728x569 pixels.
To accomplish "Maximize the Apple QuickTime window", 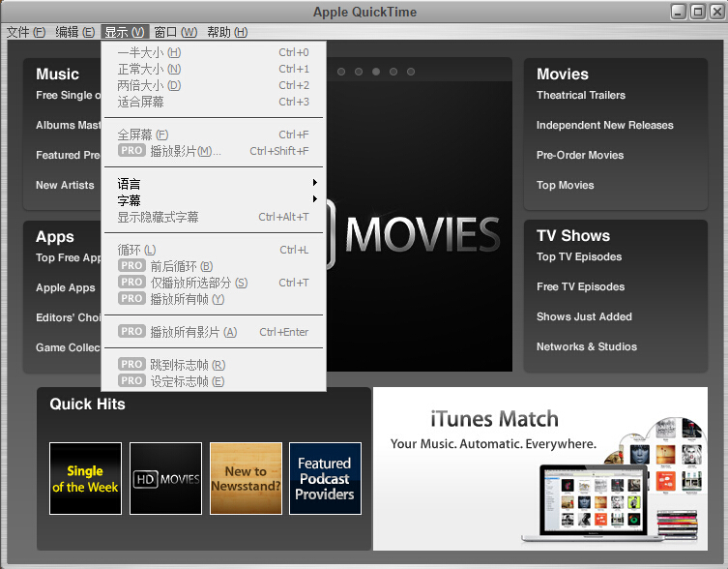I will 697,12.
